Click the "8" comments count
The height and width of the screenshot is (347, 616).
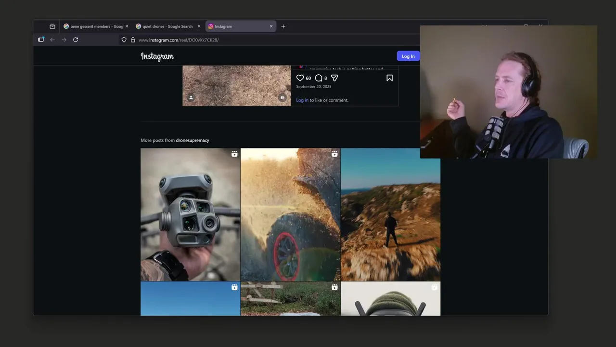[326, 78]
